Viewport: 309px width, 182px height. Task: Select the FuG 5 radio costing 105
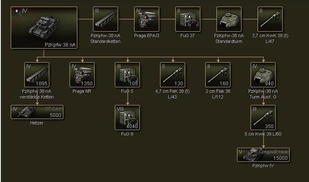click(127, 75)
